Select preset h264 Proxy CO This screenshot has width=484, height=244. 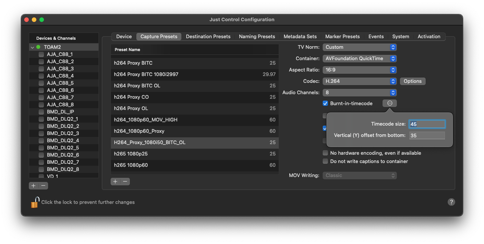tap(195, 97)
